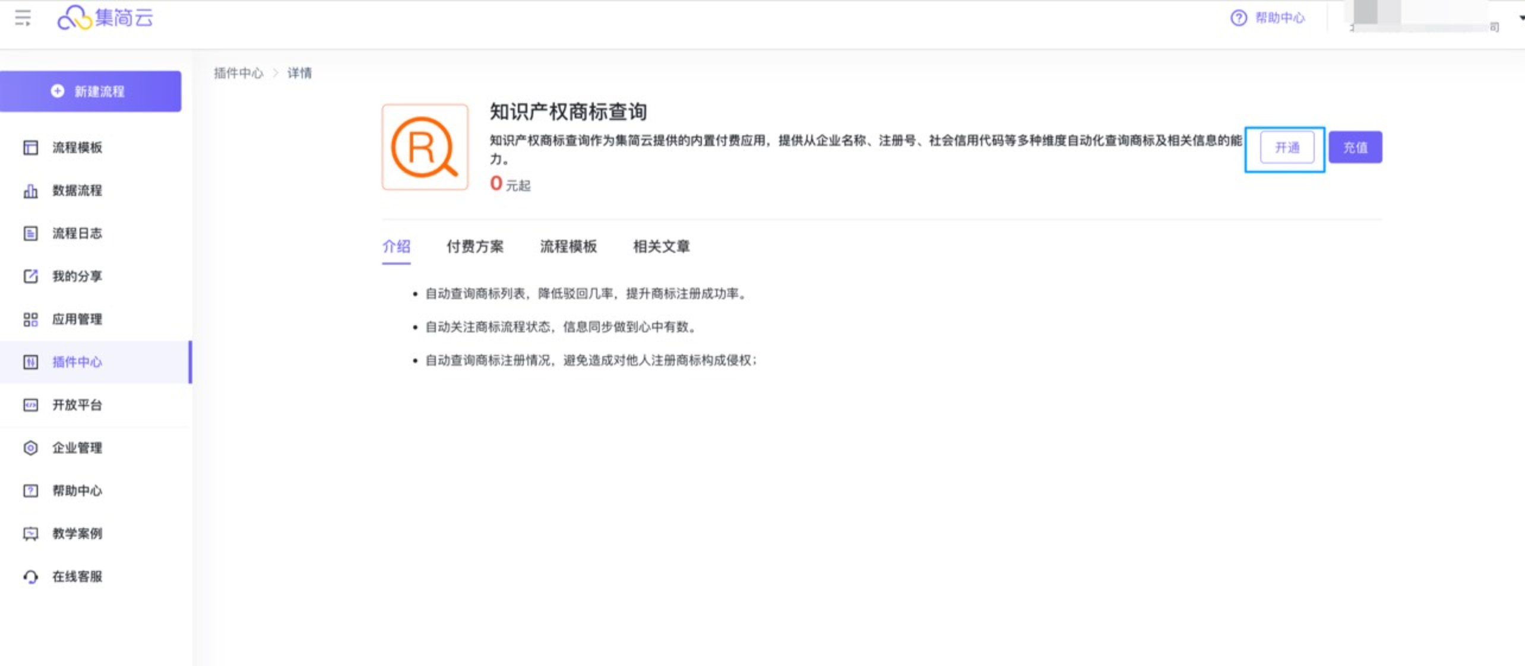1525x666 pixels.
Task: Click the 新建流程 button
Action: (x=90, y=91)
